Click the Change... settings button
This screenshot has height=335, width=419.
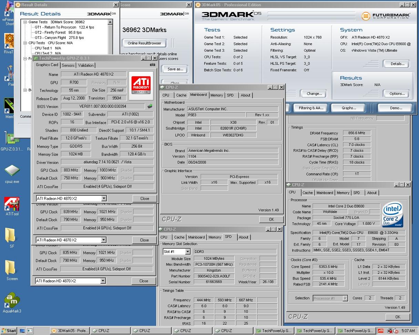tap(314, 94)
